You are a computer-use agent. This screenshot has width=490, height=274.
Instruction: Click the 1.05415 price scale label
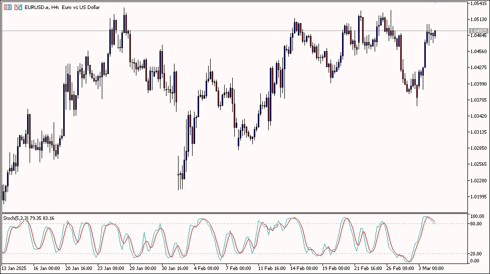478,4
